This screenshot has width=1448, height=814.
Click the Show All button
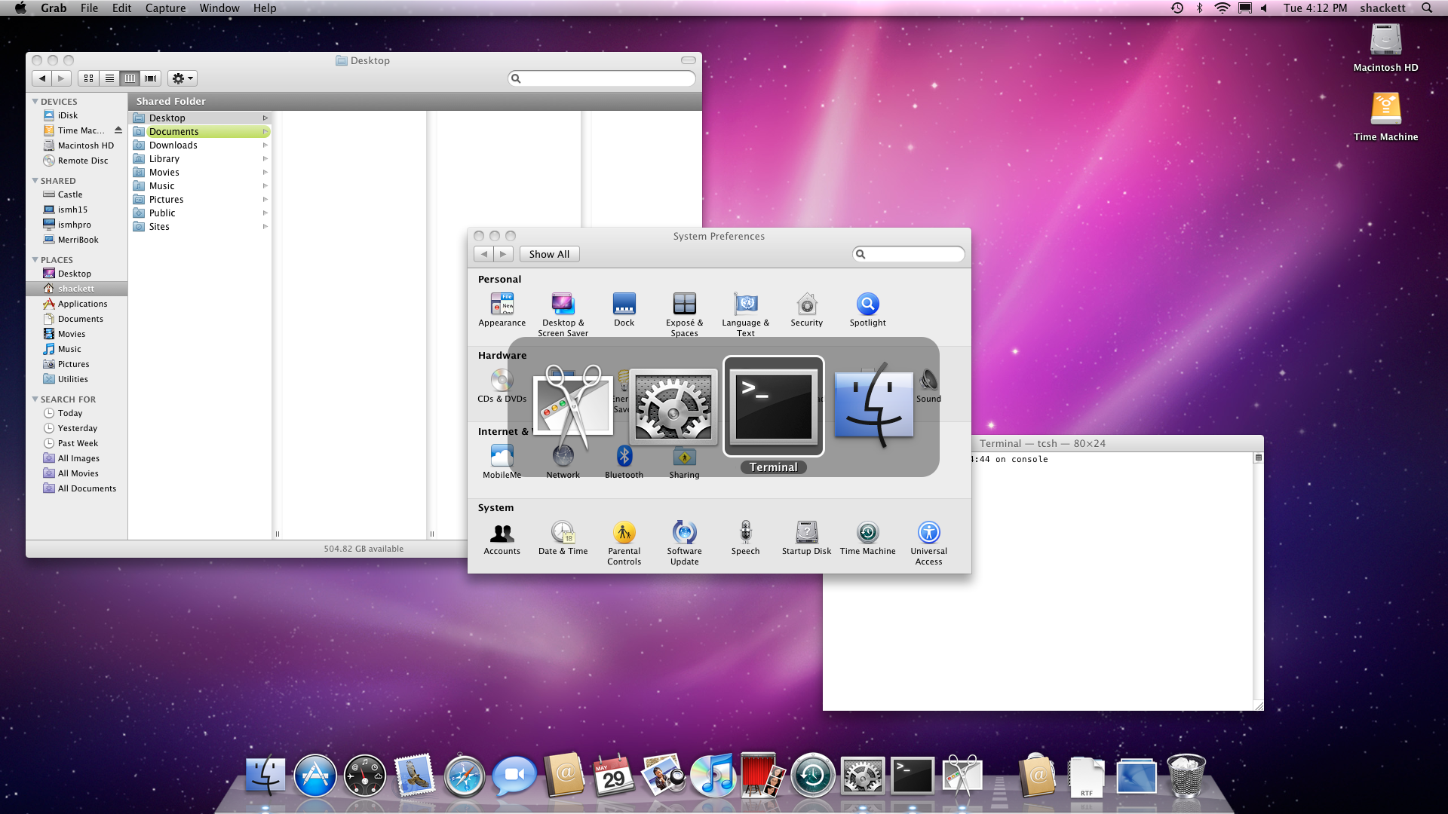549,254
